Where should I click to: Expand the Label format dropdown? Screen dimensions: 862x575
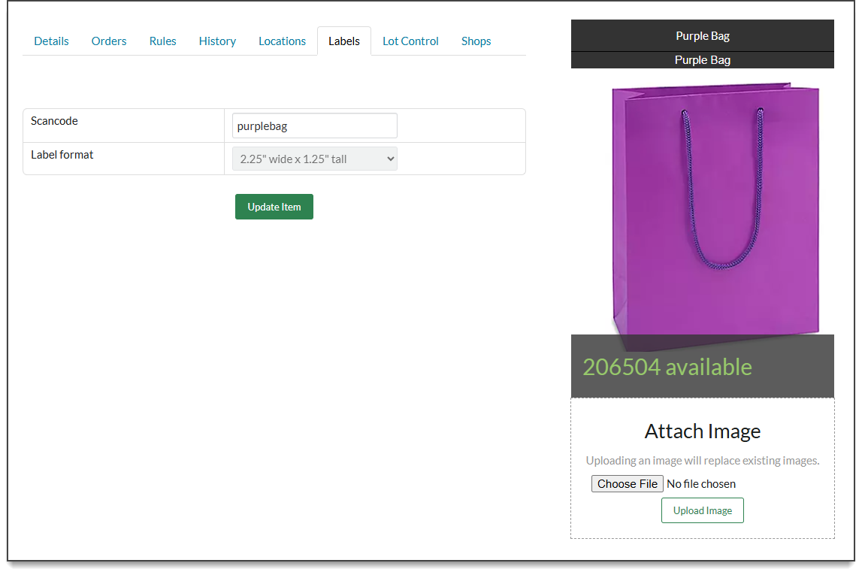(x=314, y=159)
